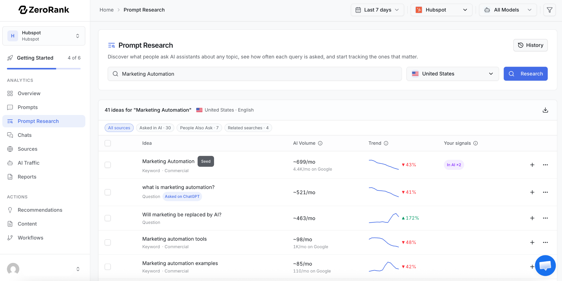
Task: Click the Your signals info icon
Action: (476, 143)
